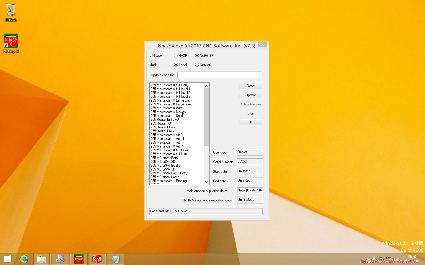425x265 pixels.
Task: Click the Update code file button
Action: click(x=162, y=75)
